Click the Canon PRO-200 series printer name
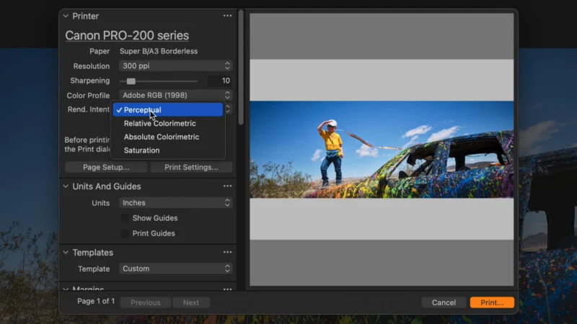Screen dimensions: 577x324 [x=127, y=35]
